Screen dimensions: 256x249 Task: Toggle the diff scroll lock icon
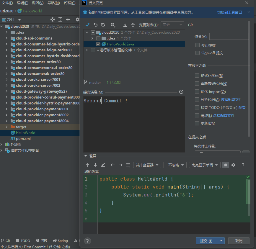point(226,165)
